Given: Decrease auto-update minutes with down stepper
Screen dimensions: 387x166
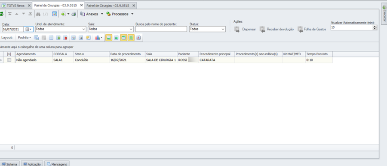Looking at the screenshot, I should [x=375, y=29].
